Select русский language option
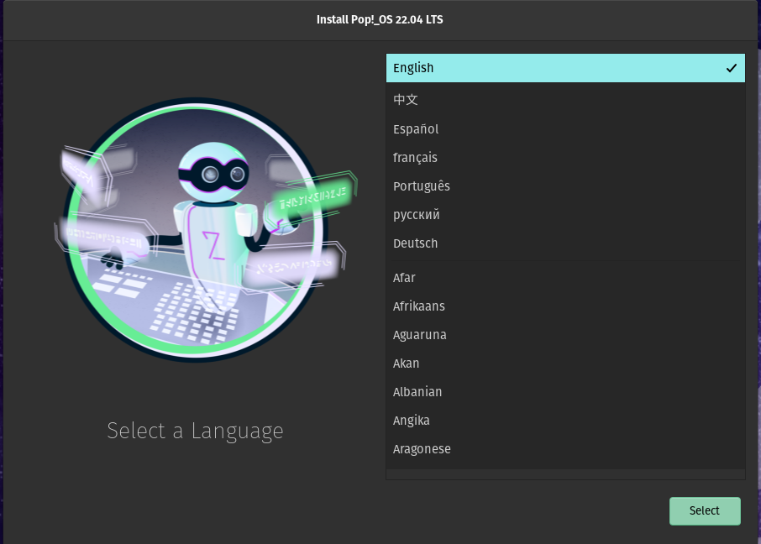 pos(565,215)
